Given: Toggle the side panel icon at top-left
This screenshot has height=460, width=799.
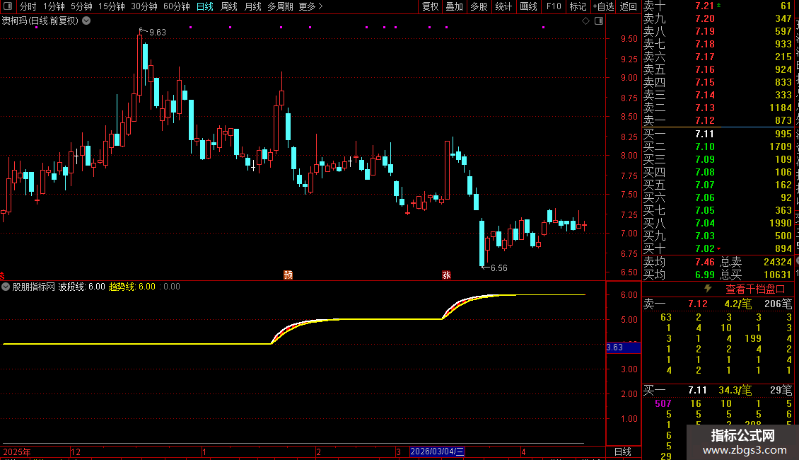Looking at the screenshot, I should point(8,6).
